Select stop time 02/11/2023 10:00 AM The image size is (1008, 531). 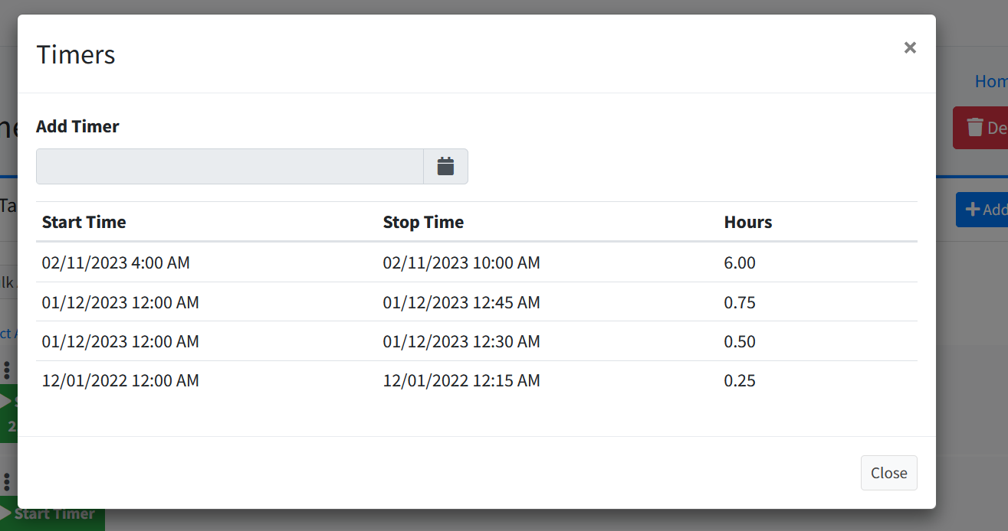pyautogui.click(x=461, y=263)
